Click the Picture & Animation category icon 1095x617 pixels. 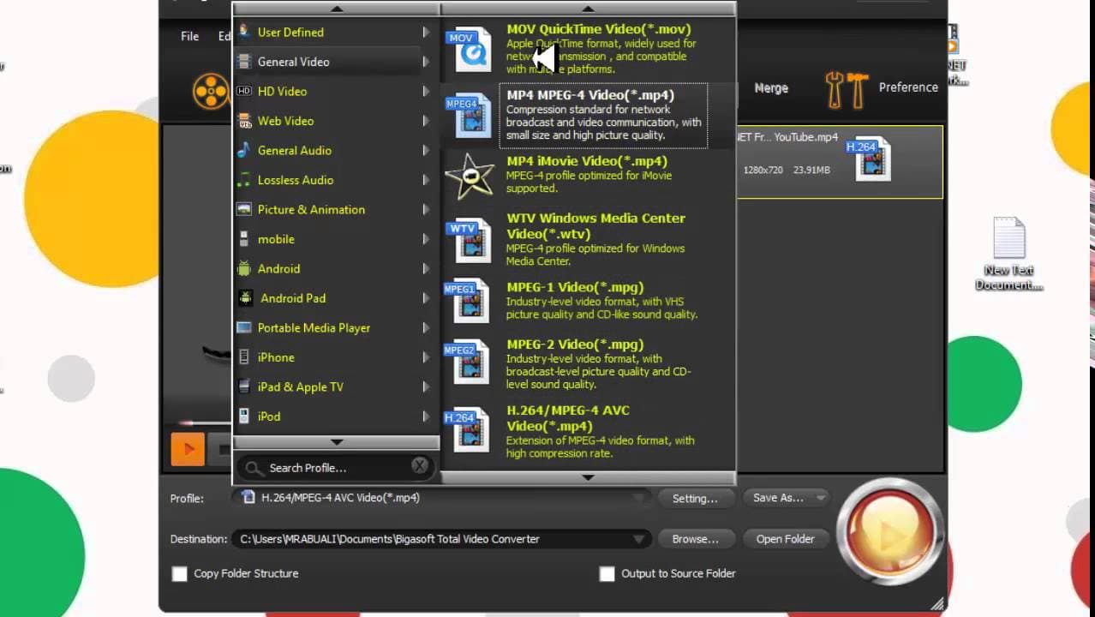(244, 209)
